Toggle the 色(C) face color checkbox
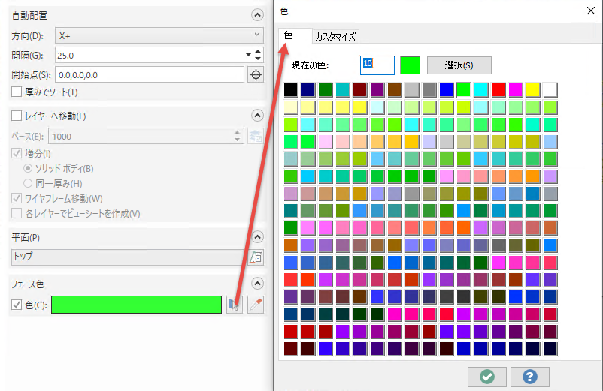Viewport: 603px width, 391px height. (17, 305)
